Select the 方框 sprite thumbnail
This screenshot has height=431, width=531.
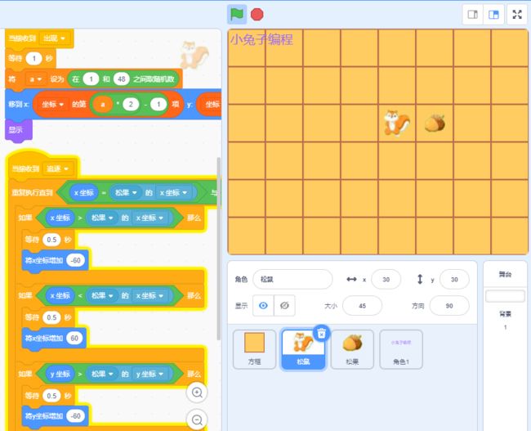tap(254, 349)
